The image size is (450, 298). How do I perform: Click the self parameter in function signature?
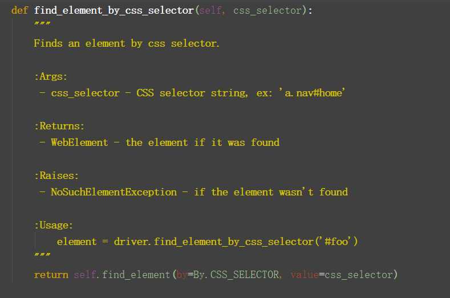pos(210,11)
